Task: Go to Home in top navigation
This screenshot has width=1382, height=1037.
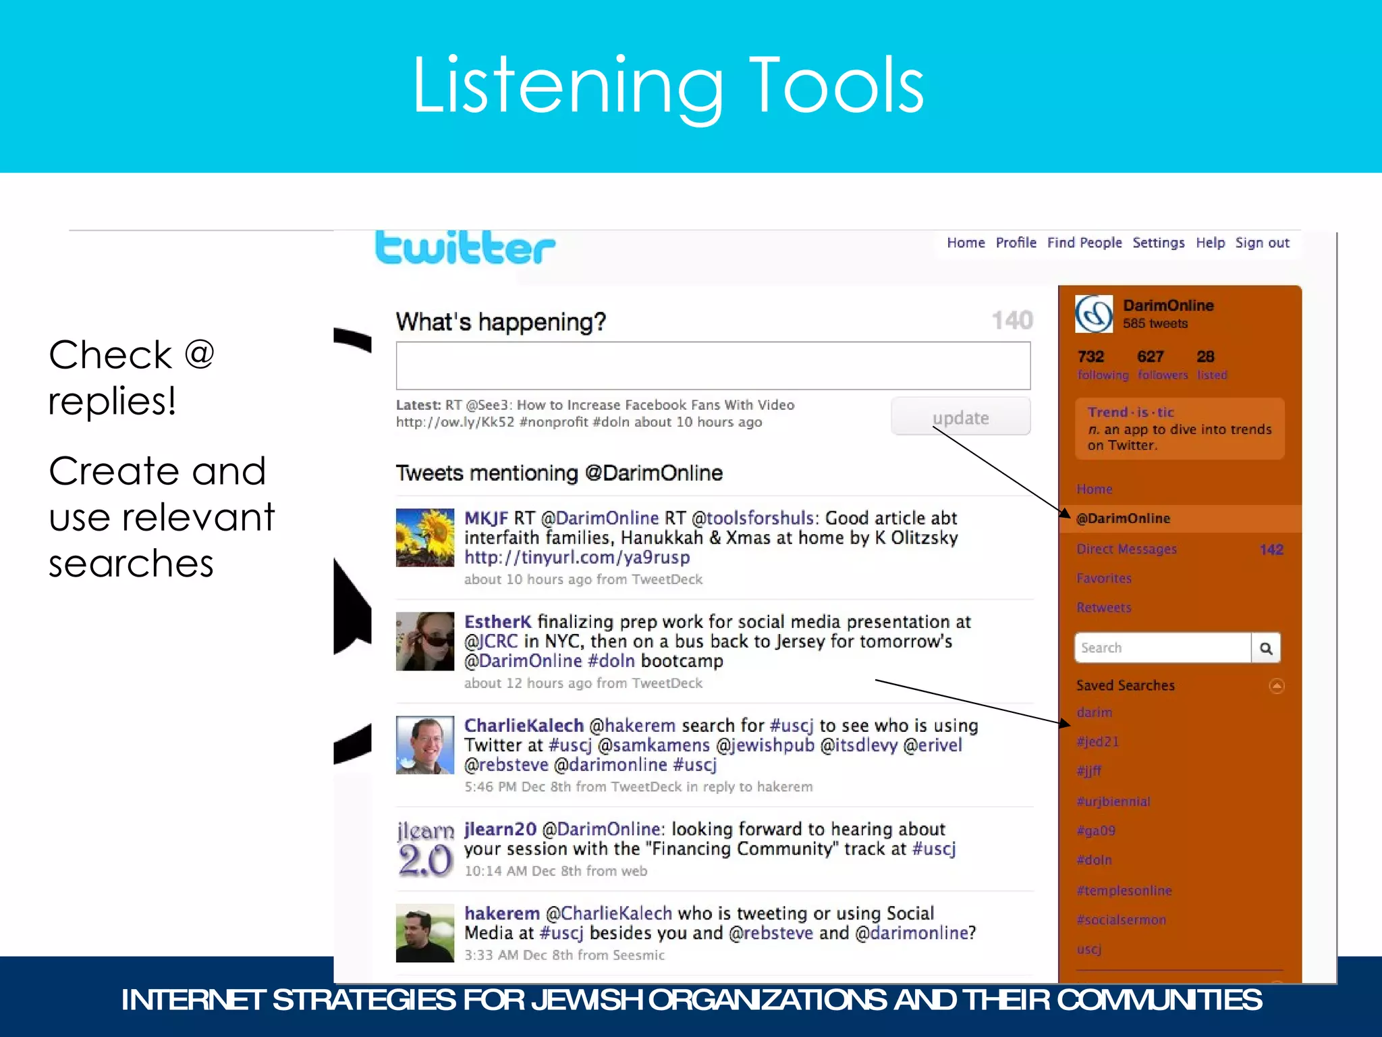Action: point(966,243)
